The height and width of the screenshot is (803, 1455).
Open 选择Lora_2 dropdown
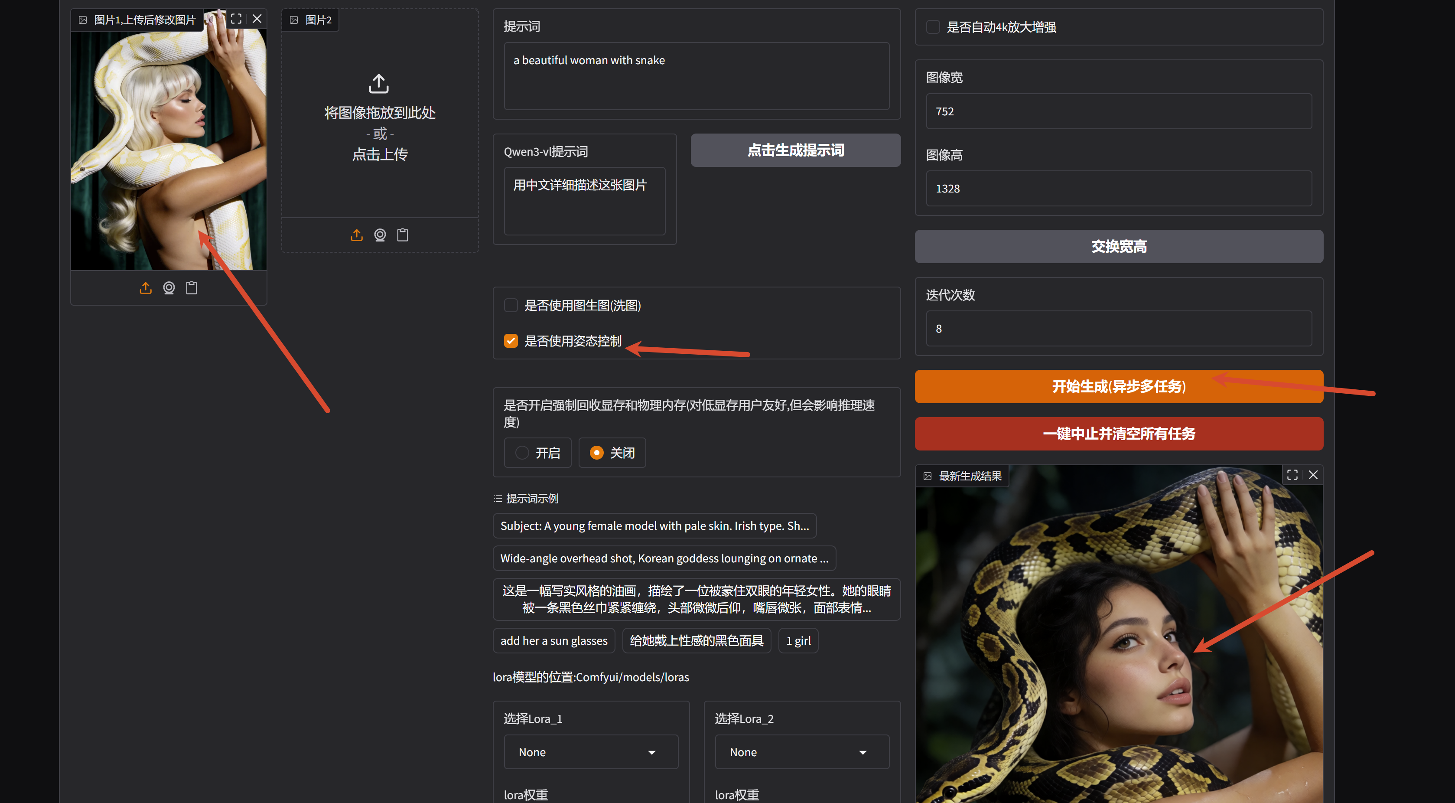[802, 752]
